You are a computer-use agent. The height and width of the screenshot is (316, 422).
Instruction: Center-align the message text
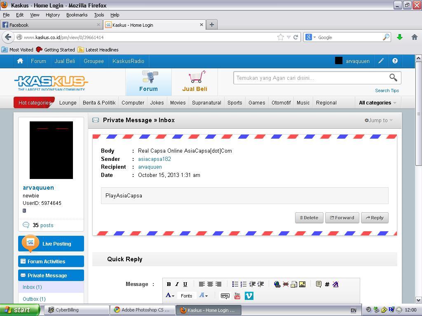click(x=210, y=284)
